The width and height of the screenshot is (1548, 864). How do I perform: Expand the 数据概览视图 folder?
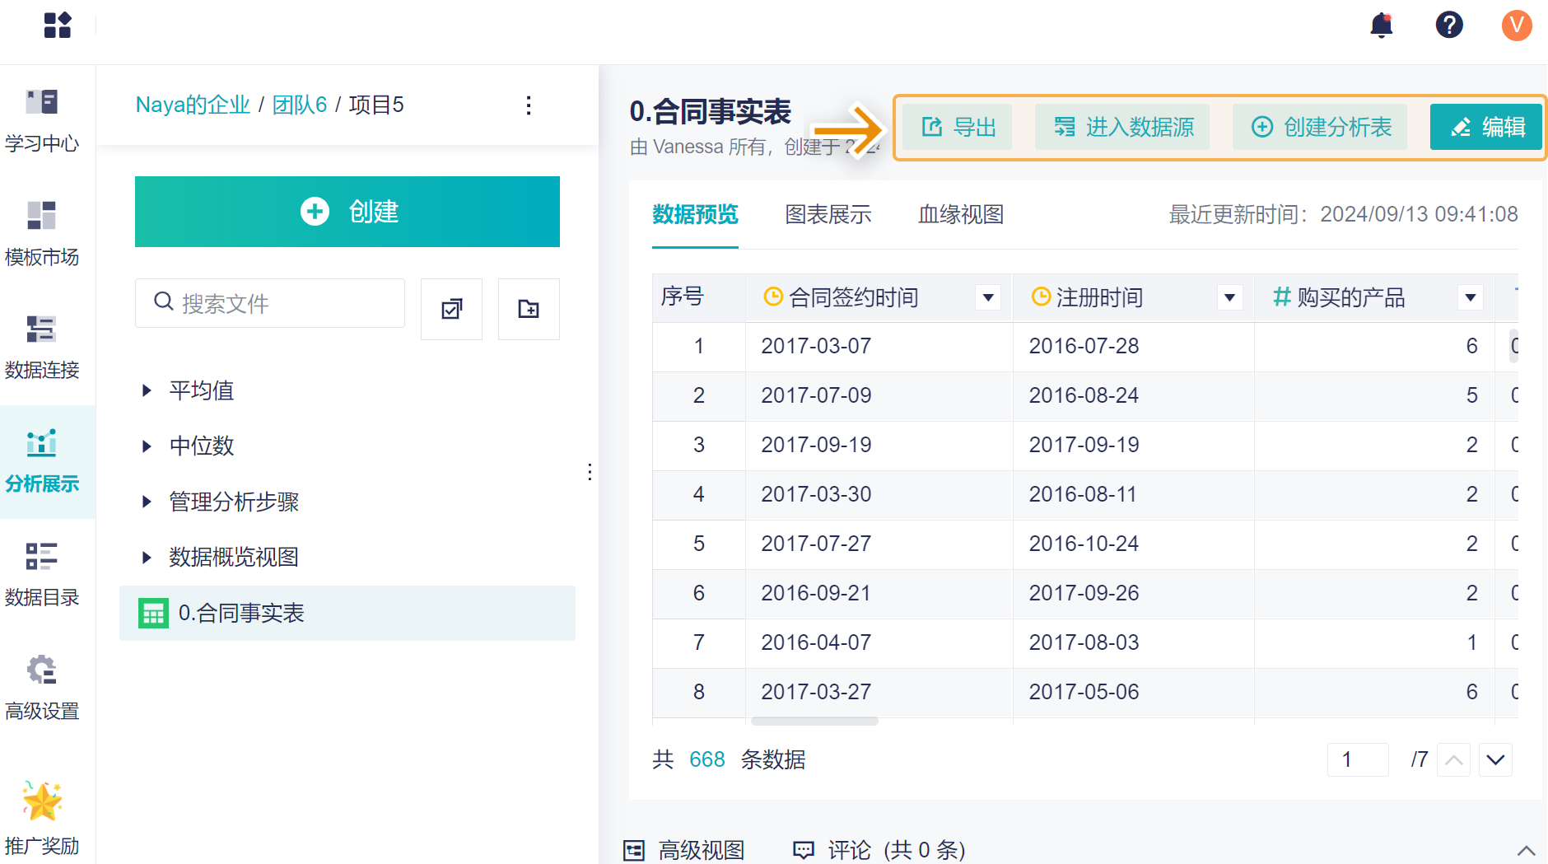147,558
